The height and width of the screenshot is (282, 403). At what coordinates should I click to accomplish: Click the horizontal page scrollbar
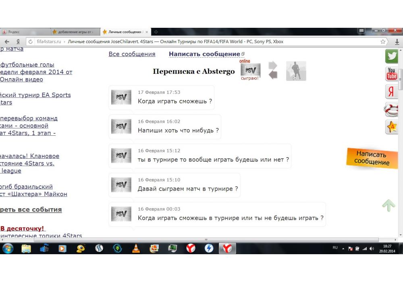coord(206,240)
